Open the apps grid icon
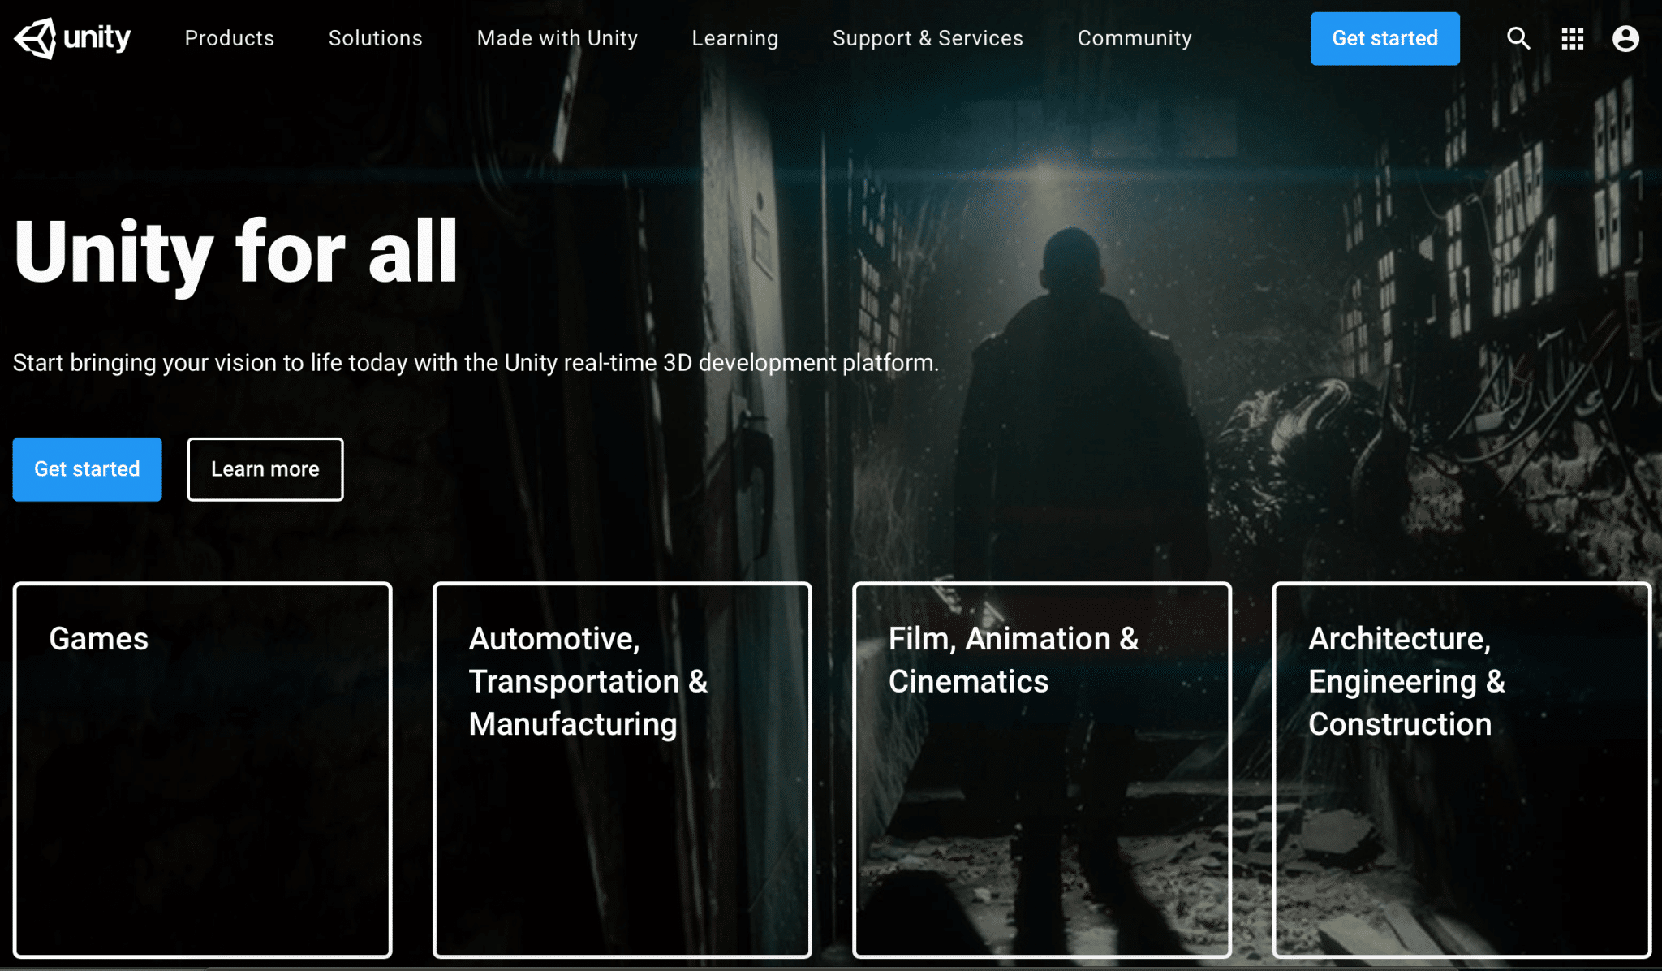Screen dimensions: 1662x971 [1573, 38]
